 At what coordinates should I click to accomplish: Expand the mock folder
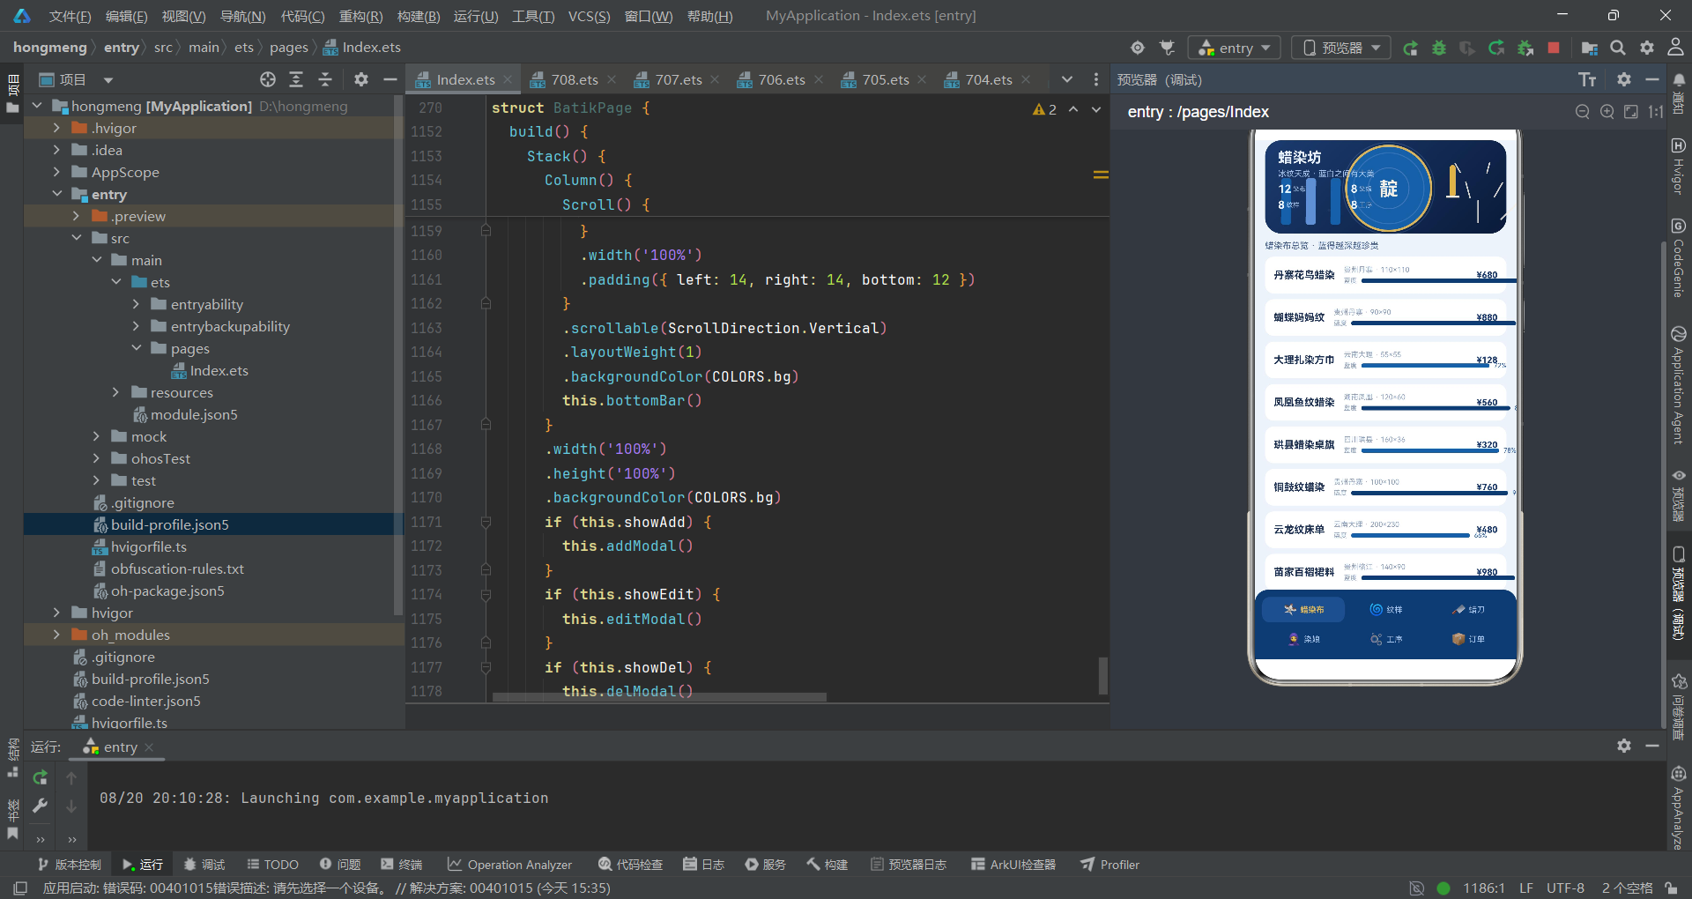pyautogui.click(x=96, y=436)
